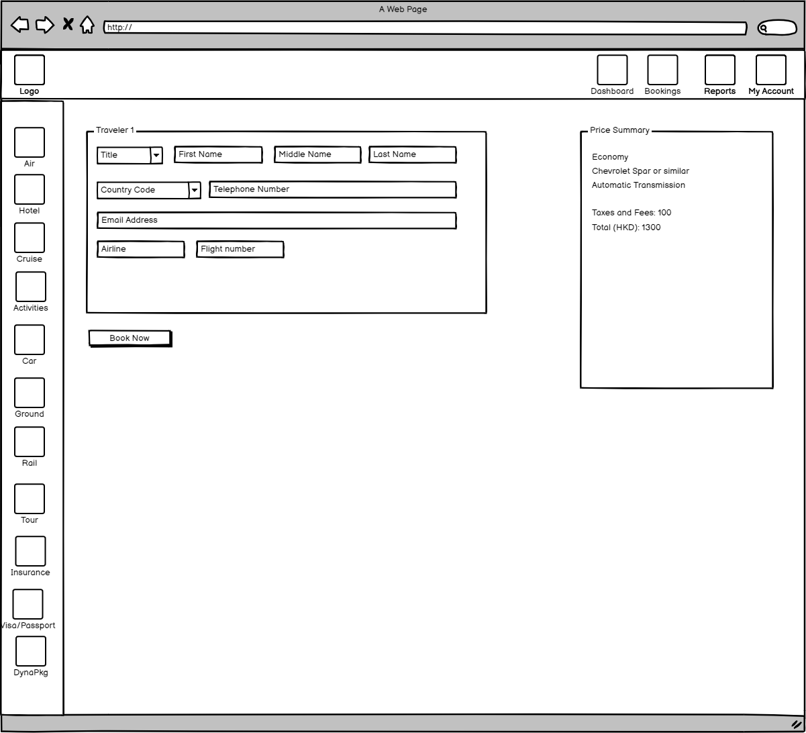Click the Book Now button
The image size is (806, 733).
[x=130, y=338]
